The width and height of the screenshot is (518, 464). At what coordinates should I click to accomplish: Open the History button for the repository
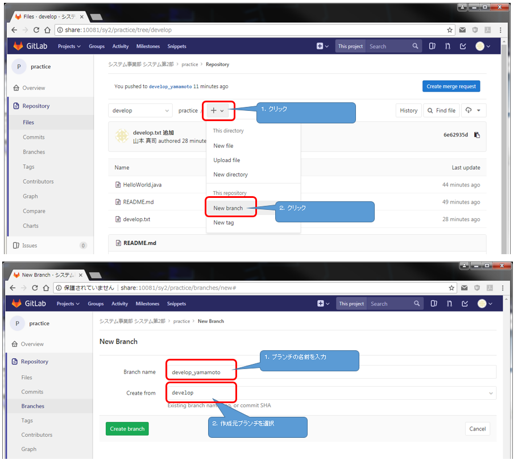pos(408,111)
